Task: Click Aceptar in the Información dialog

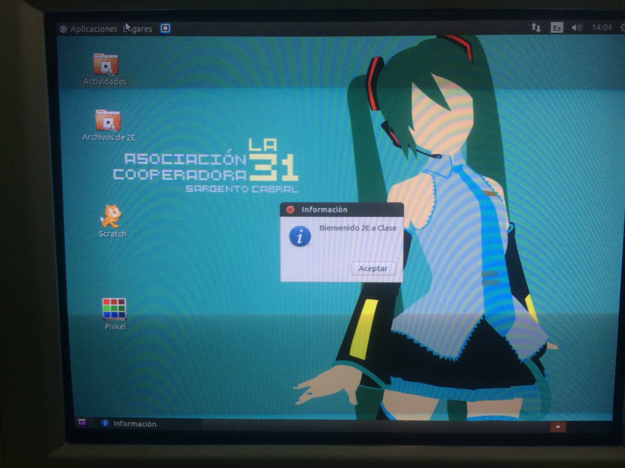Action: click(373, 268)
